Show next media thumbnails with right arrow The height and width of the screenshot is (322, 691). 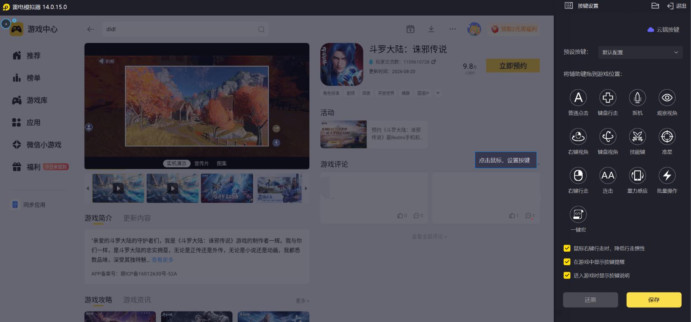click(306, 188)
